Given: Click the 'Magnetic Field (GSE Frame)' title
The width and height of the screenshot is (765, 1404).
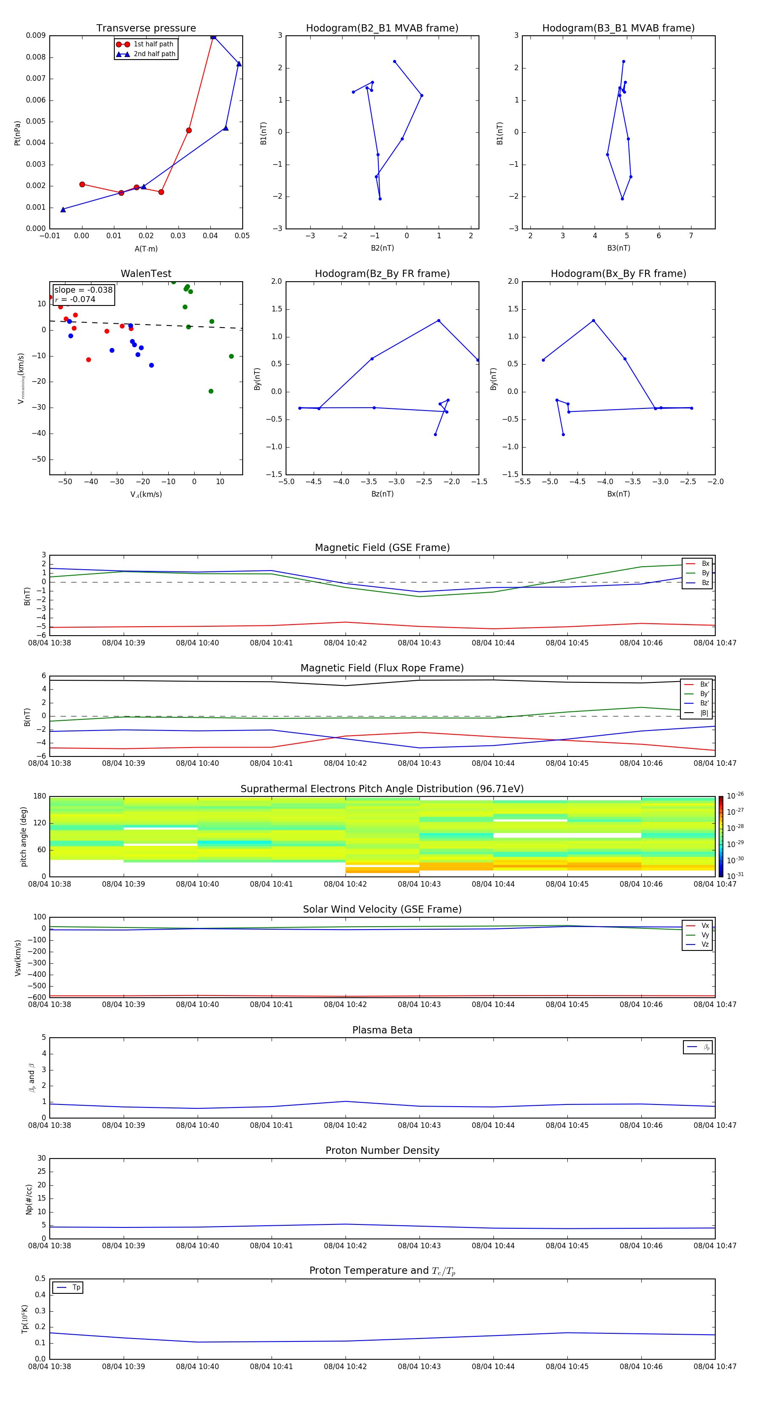Looking at the screenshot, I should (382, 548).
